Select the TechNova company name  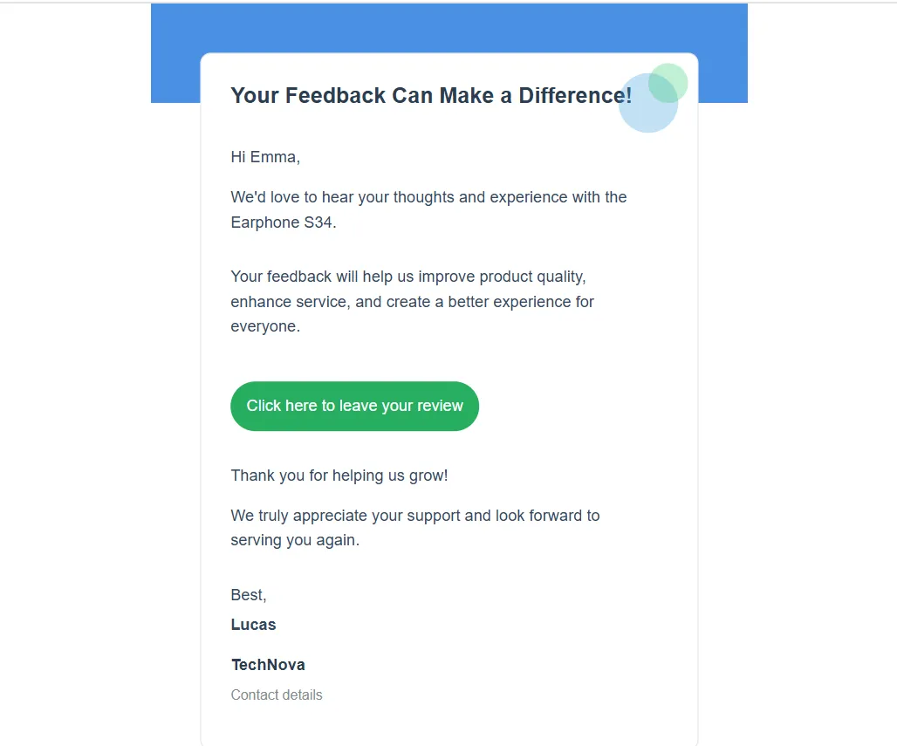point(268,664)
